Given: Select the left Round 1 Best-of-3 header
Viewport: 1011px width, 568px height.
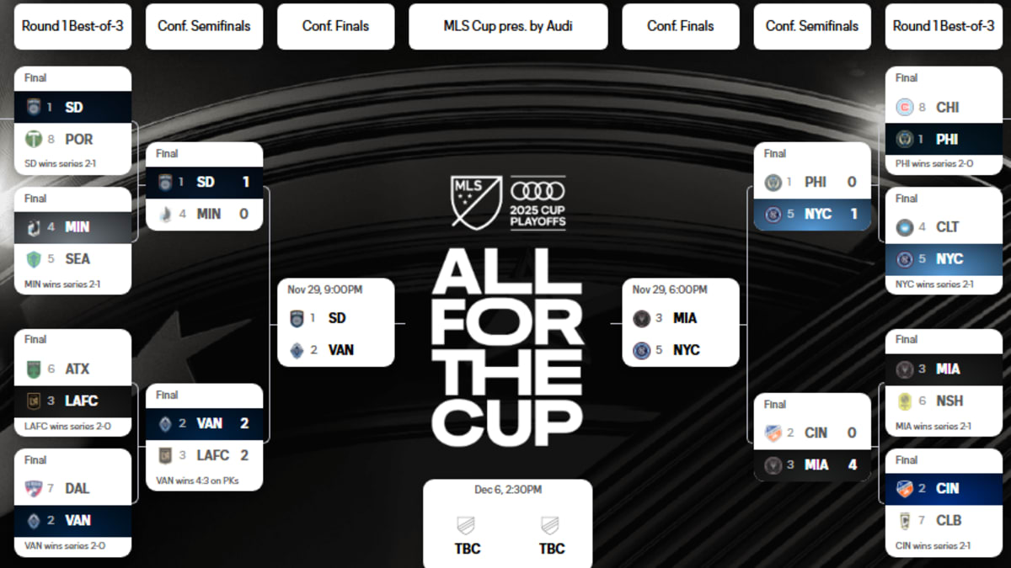Looking at the screenshot, I should click(x=72, y=26).
